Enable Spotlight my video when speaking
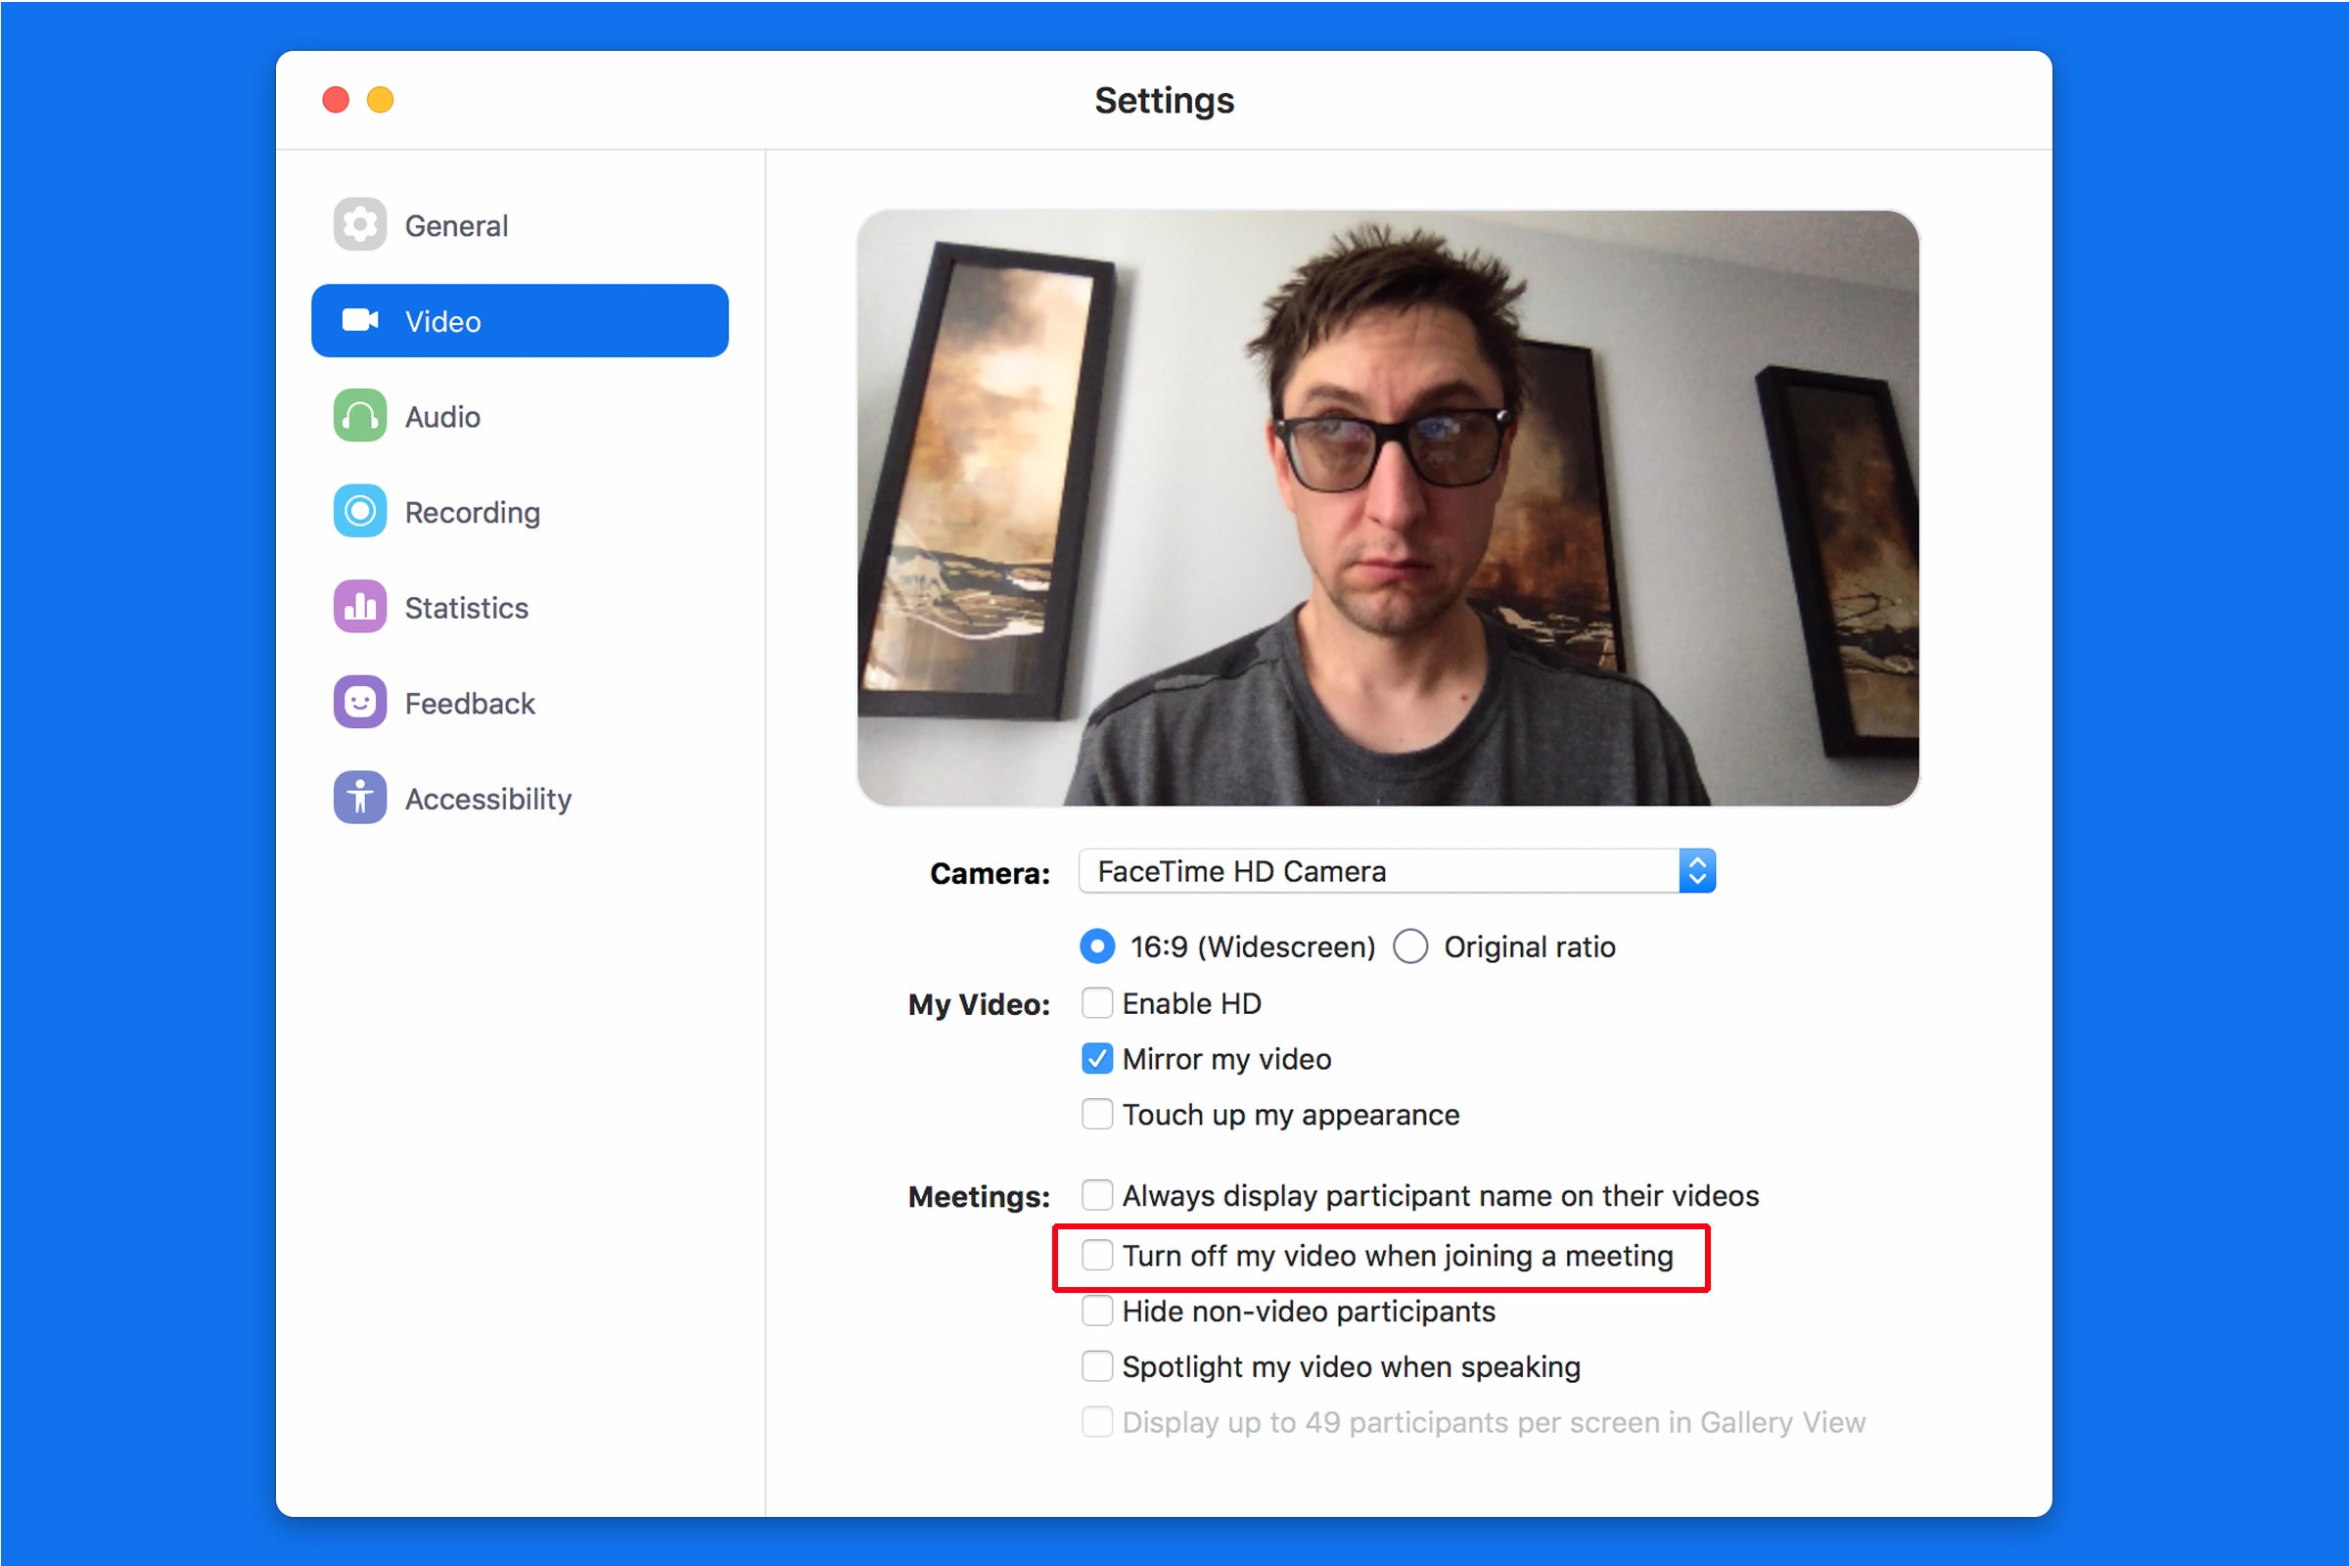This screenshot has width=2349, height=1566. (x=1097, y=1365)
